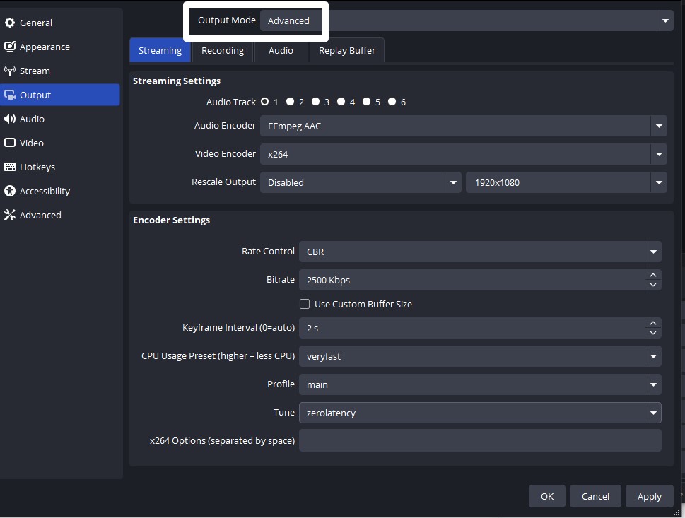This screenshot has height=518, width=685.
Task: Open Video settings monitor icon
Action: click(10, 143)
